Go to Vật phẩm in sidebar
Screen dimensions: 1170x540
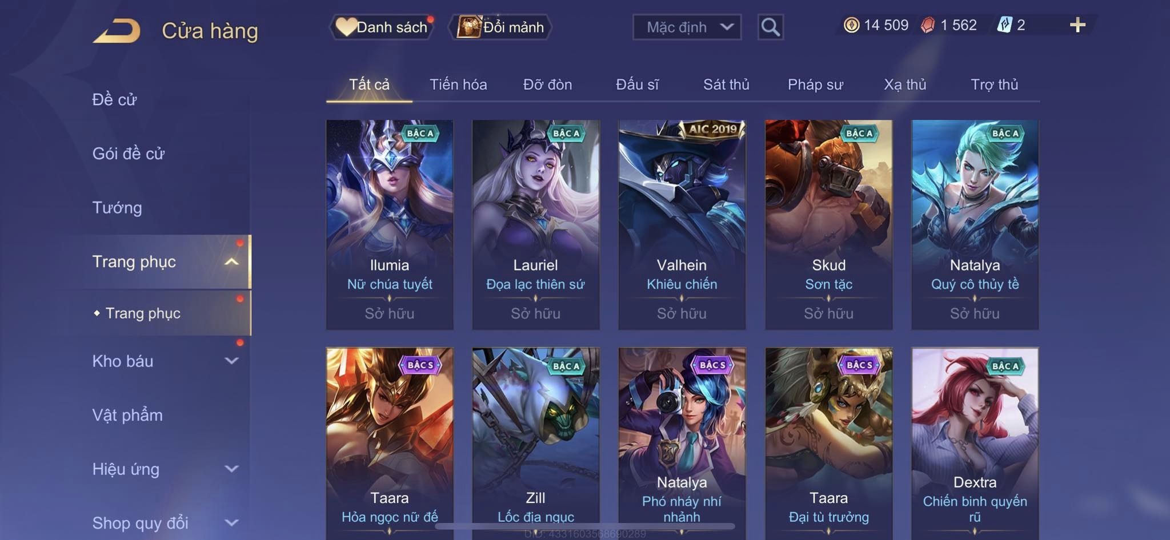(x=127, y=415)
